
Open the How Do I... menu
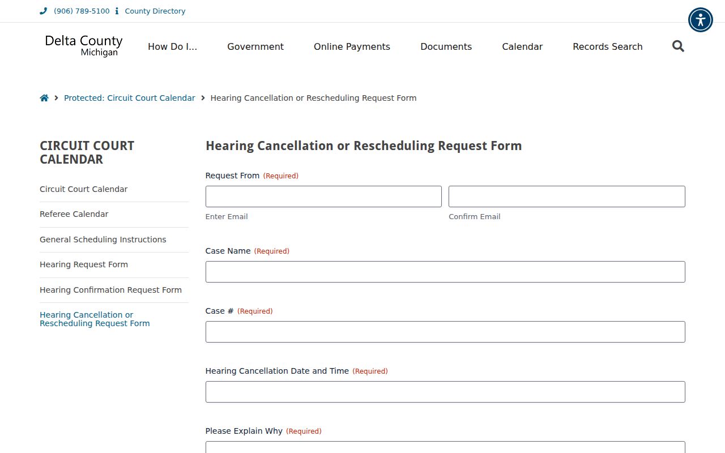pyautogui.click(x=173, y=46)
